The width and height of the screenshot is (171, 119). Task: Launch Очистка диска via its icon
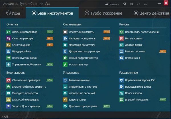[x=9, y=45]
